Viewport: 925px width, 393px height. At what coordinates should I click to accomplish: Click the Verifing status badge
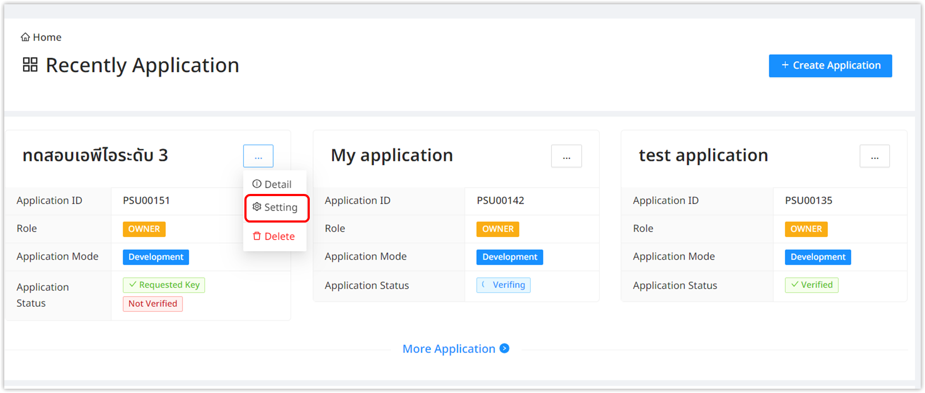pos(503,285)
